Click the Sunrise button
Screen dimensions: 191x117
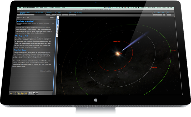tap(26, 15)
